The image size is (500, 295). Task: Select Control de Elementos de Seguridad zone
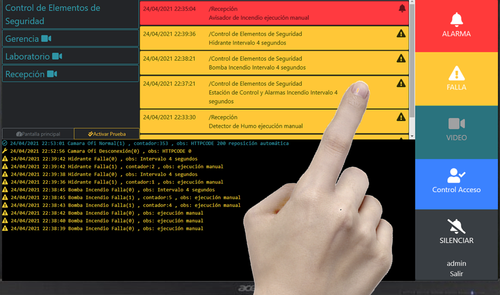(70, 15)
